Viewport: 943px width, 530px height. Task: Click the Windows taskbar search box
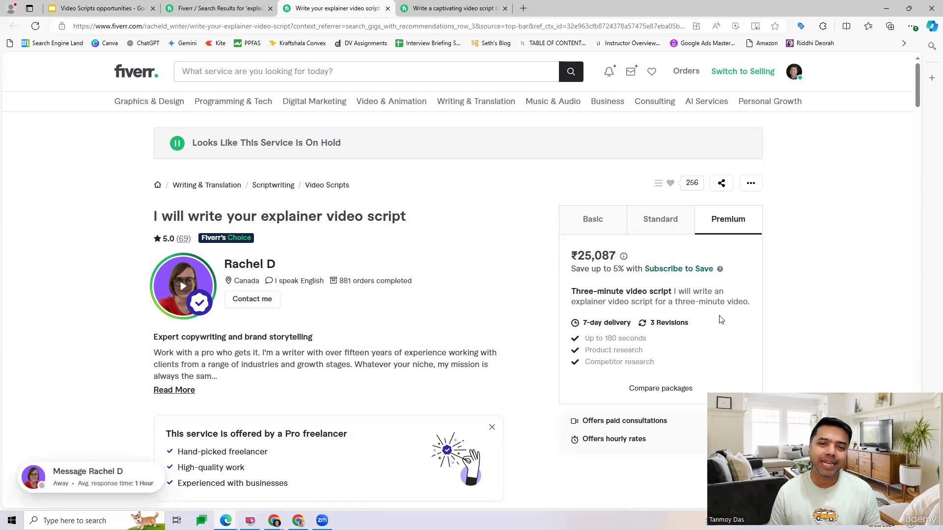tap(94, 520)
